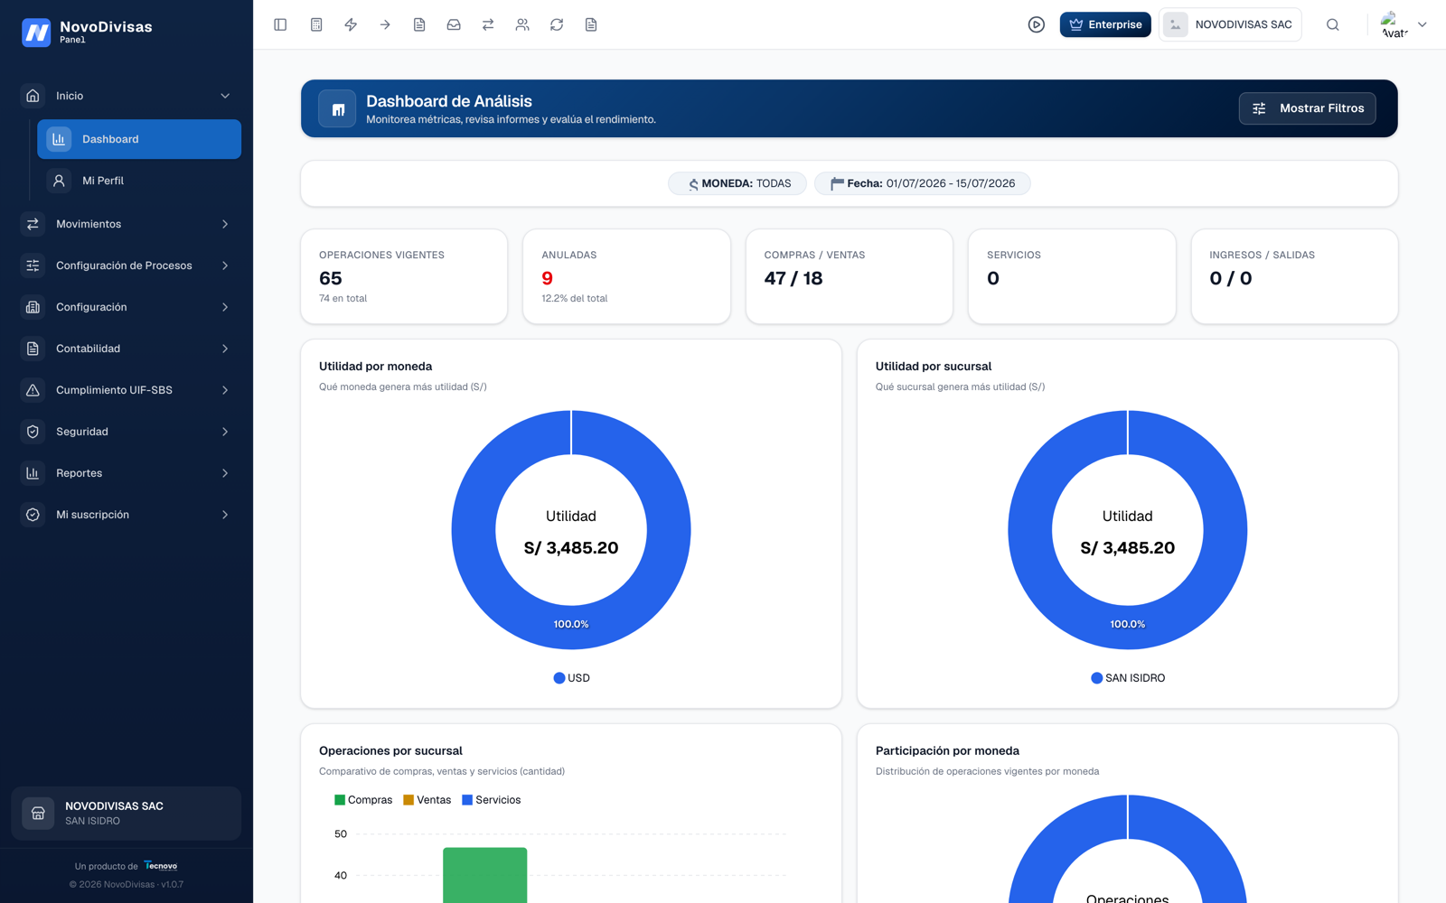Click the Reportes chart icon

[33, 473]
